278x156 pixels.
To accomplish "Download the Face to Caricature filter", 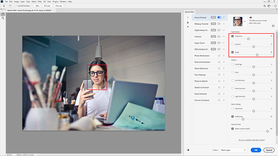I will point(219,100).
